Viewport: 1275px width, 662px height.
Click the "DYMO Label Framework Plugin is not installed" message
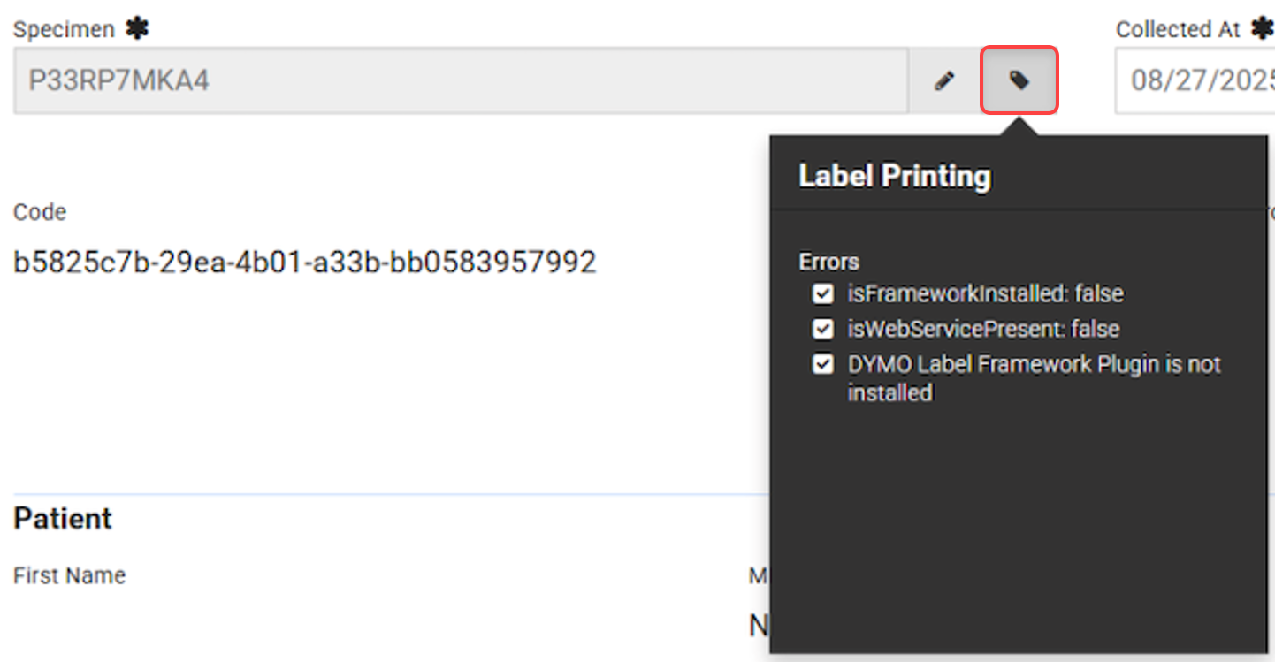point(1034,377)
